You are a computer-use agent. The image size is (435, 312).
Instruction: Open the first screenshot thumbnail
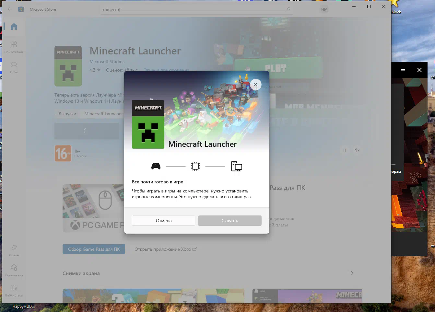point(153,296)
